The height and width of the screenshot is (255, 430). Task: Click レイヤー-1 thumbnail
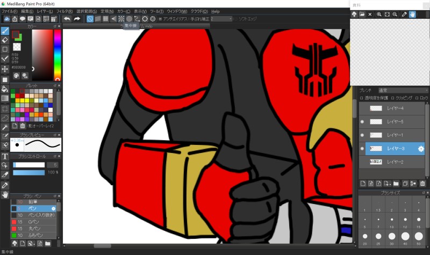[x=376, y=135]
